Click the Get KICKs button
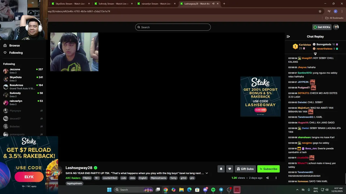Screen dimensions: 346x194 click(322, 27)
